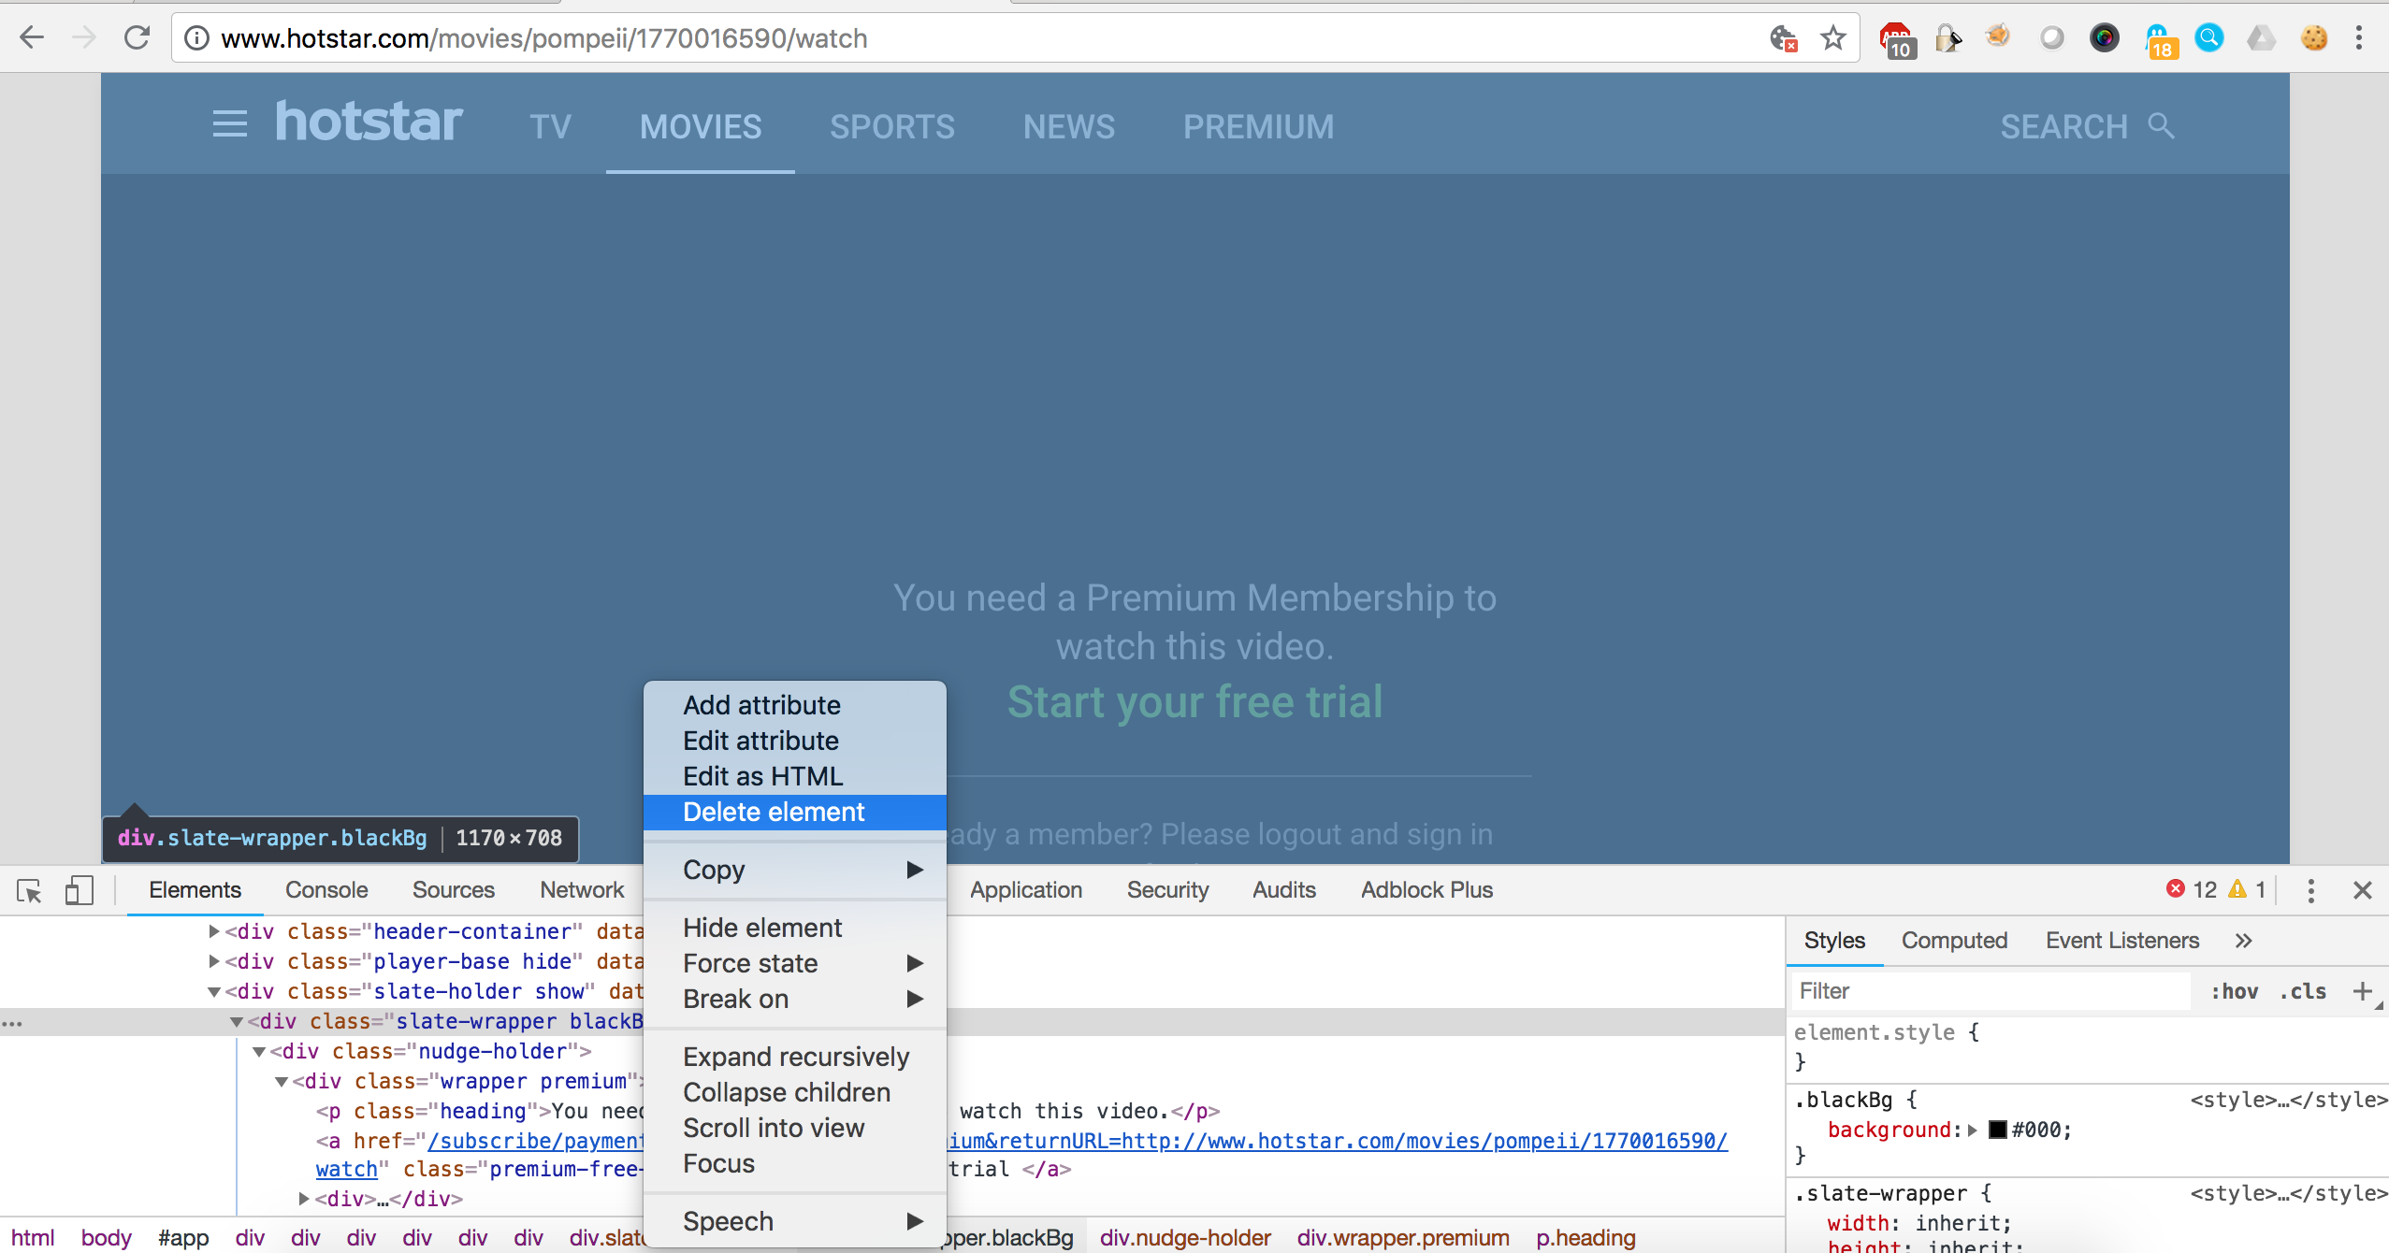
Task: Activate the inspect element picker tool
Action: [x=29, y=890]
